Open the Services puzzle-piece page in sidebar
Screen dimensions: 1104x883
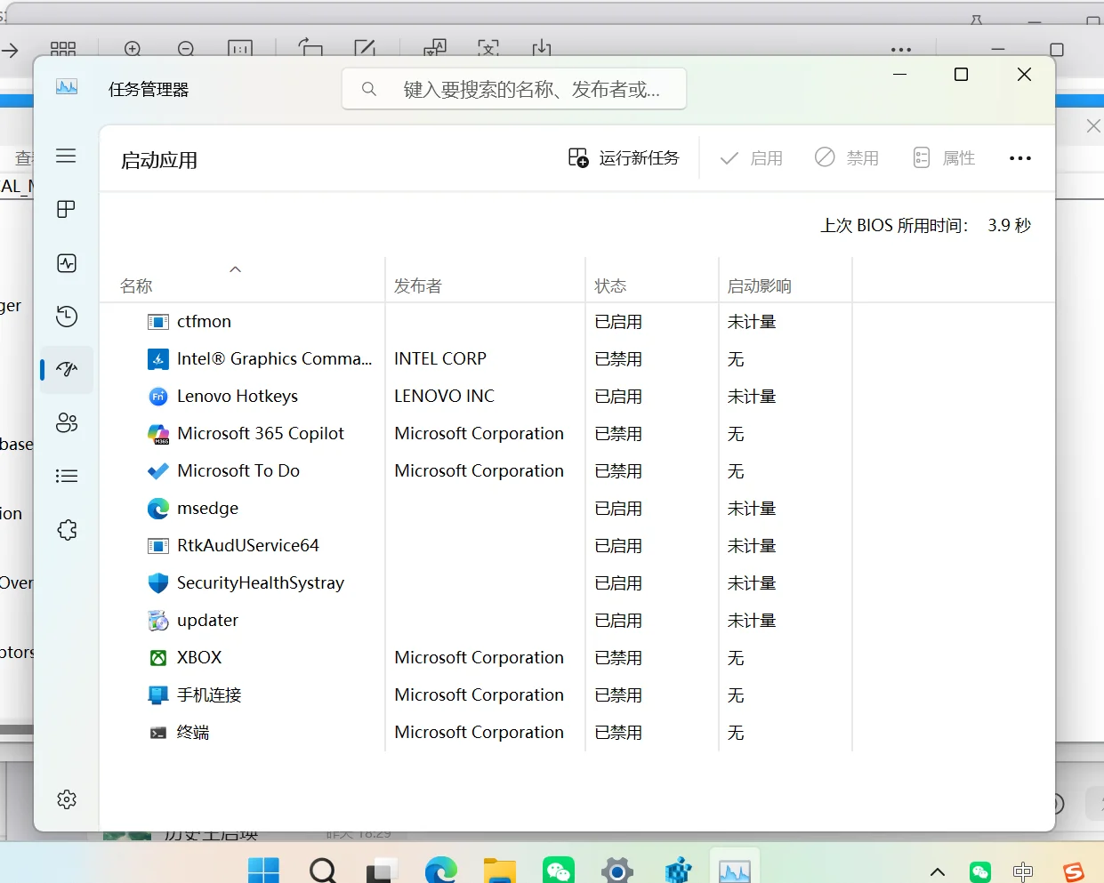pyautogui.click(x=67, y=530)
